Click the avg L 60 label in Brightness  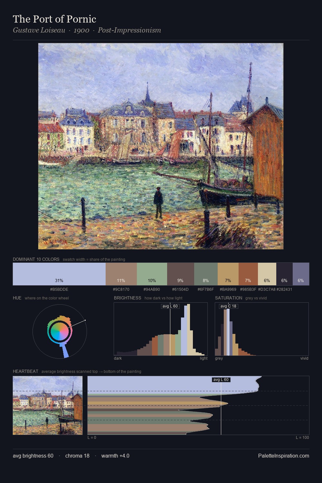pos(170,306)
